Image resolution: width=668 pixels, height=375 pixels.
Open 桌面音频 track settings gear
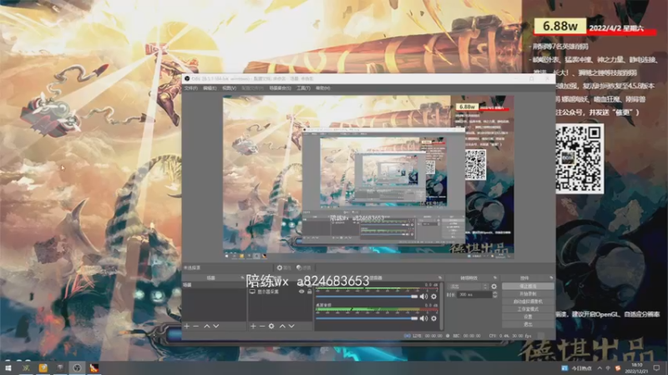point(433,318)
